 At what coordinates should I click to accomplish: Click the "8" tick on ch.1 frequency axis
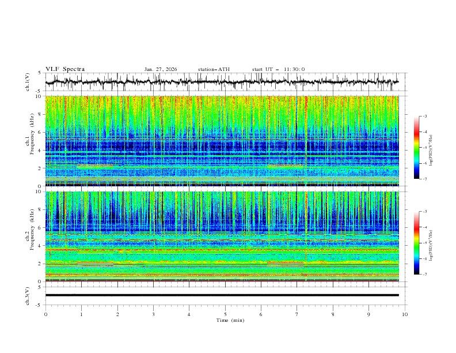tap(41, 114)
